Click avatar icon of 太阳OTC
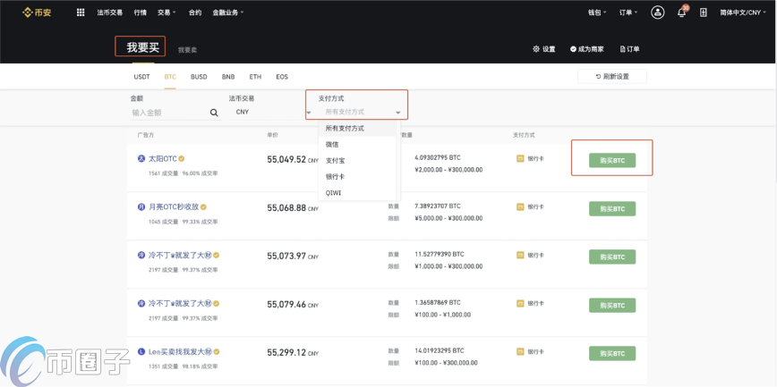 pyautogui.click(x=141, y=159)
